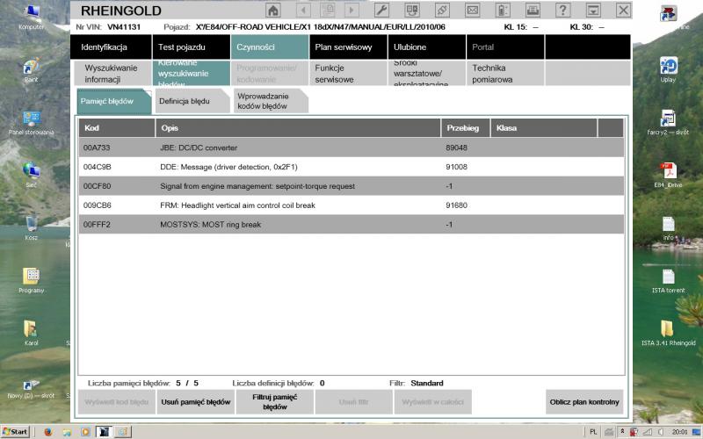
Task: Click the back arrow navigation icon
Action: 303,11
